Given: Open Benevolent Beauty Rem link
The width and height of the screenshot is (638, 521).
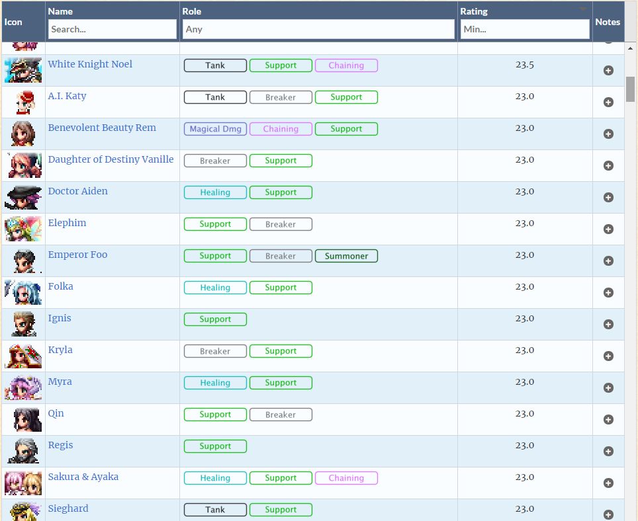Looking at the screenshot, I should (x=102, y=128).
